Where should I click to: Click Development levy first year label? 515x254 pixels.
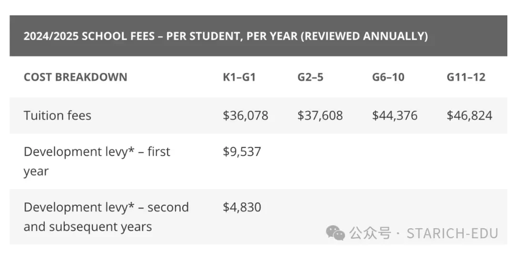click(x=97, y=161)
